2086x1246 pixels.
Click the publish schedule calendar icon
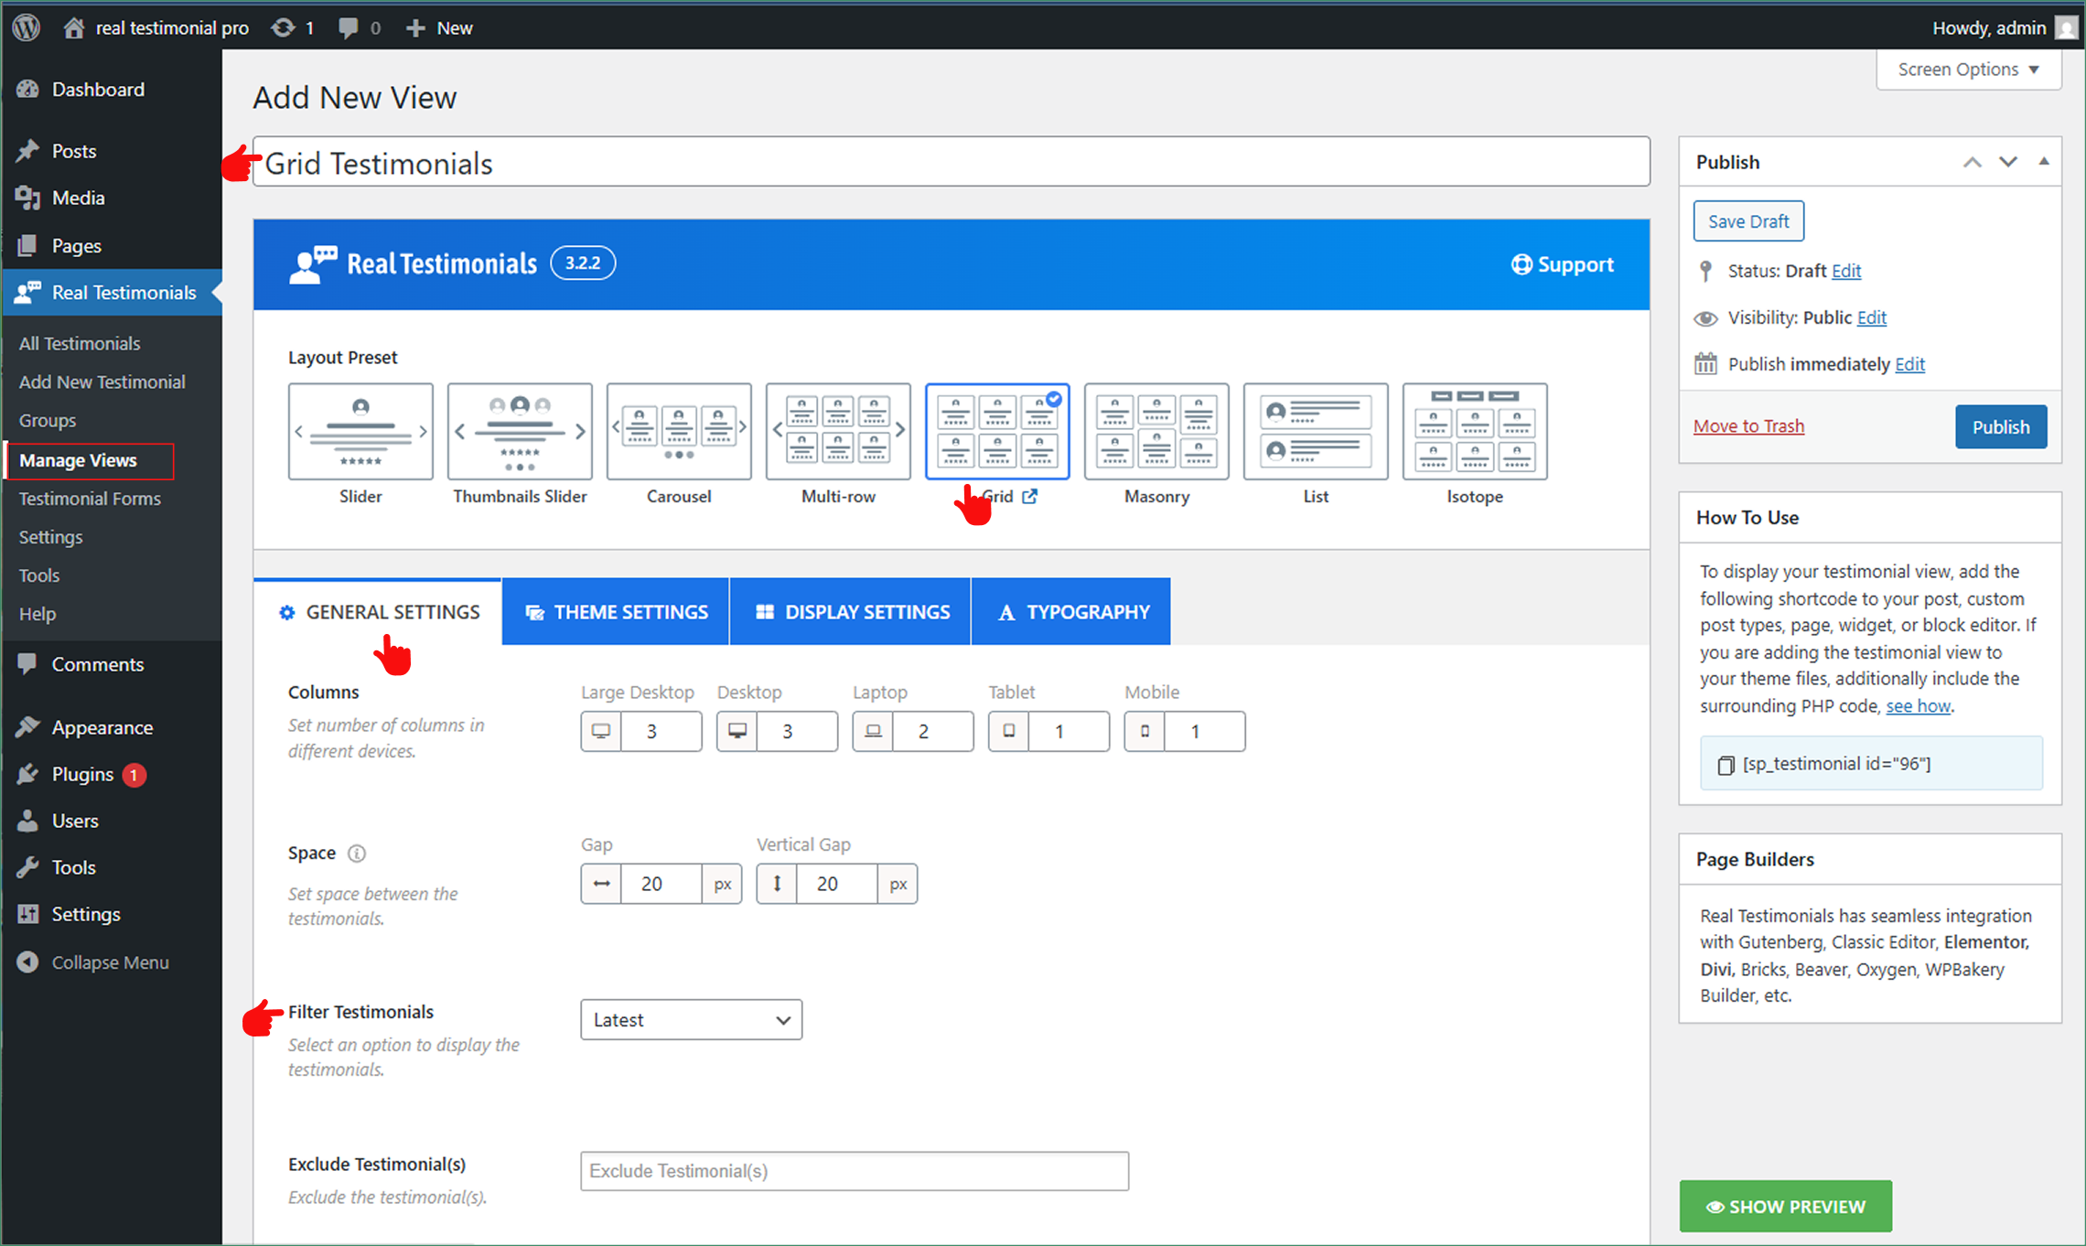1705,363
